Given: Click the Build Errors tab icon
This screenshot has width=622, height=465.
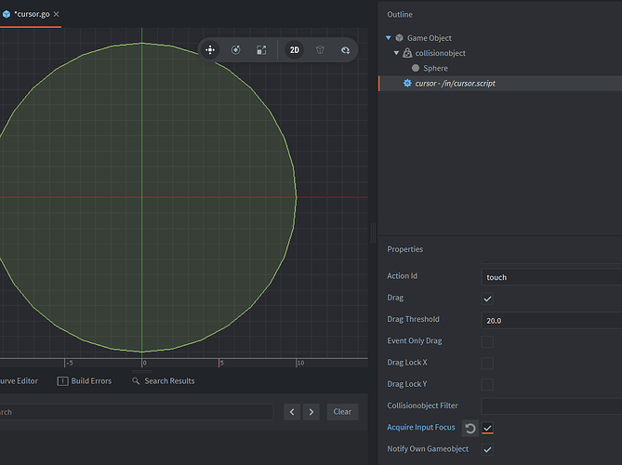Looking at the screenshot, I should 62,381.
